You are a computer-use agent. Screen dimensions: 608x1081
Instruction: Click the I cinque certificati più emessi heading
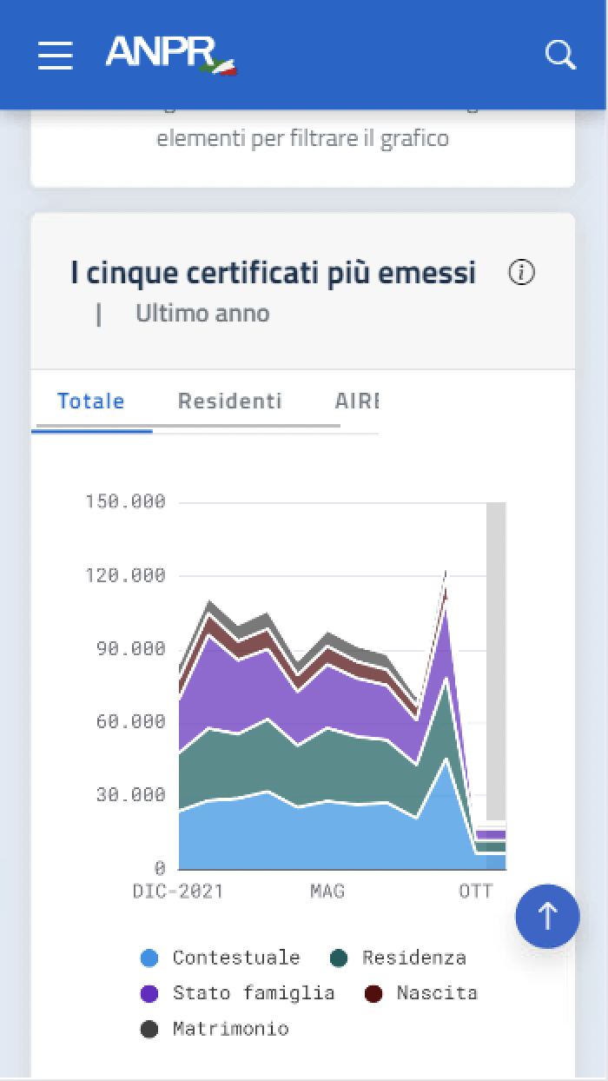[x=274, y=272]
